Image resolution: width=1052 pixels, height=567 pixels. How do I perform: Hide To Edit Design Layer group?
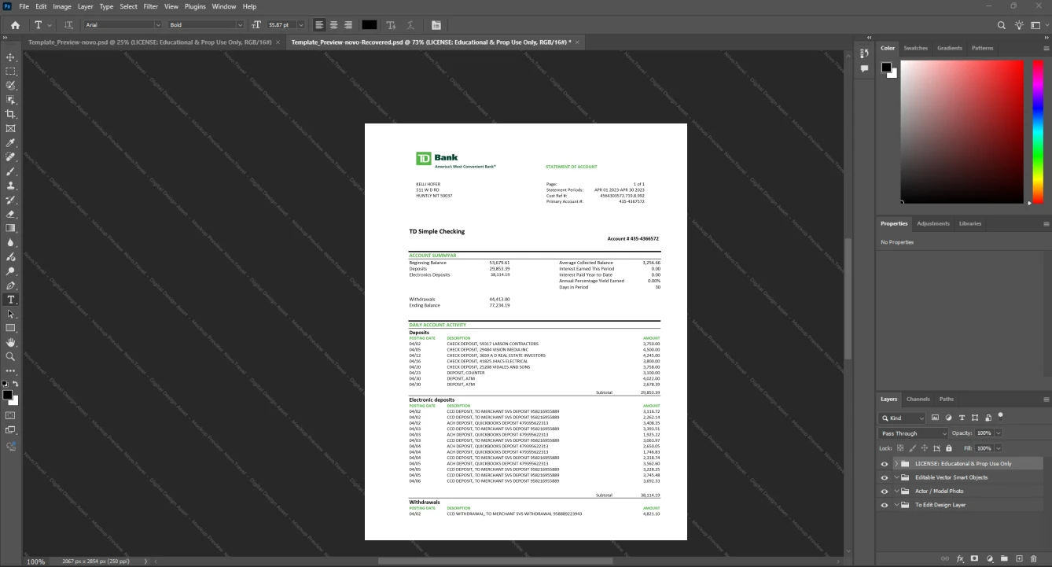pyautogui.click(x=885, y=505)
